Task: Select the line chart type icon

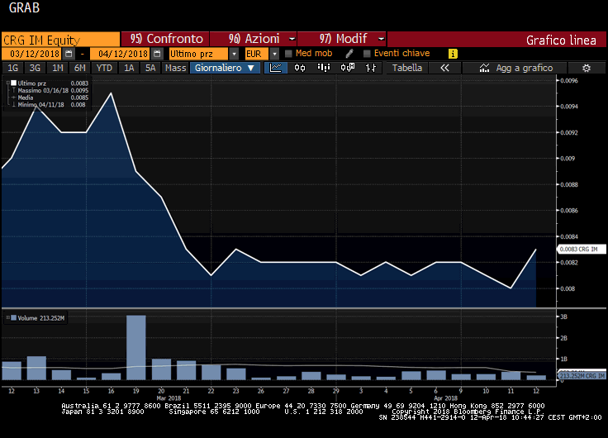Action: 278,68
